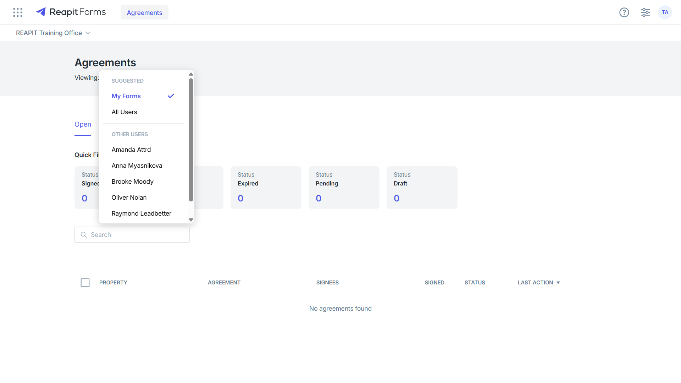Choose Oliver Nolan from user list
The image size is (681, 383).
[x=143, y=198]
